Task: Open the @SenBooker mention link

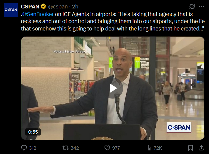Action: point(38,14)
